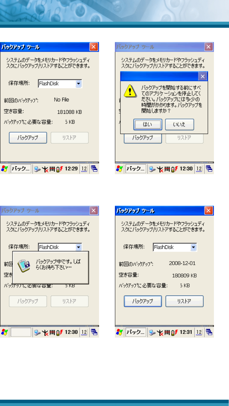Select バック... task button on 12:31 taskbar
Image resolution: width=229 pixels, height=406 pixels.
point(136,333)
